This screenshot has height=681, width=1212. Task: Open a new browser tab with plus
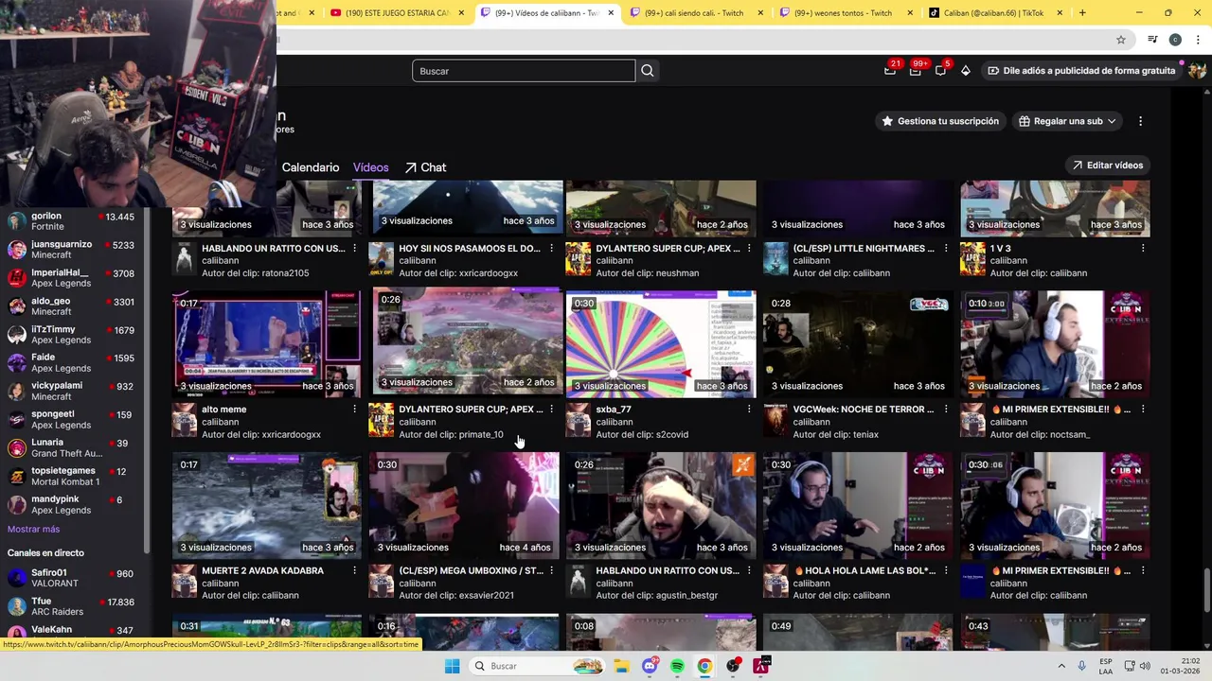pos(1082,13)
